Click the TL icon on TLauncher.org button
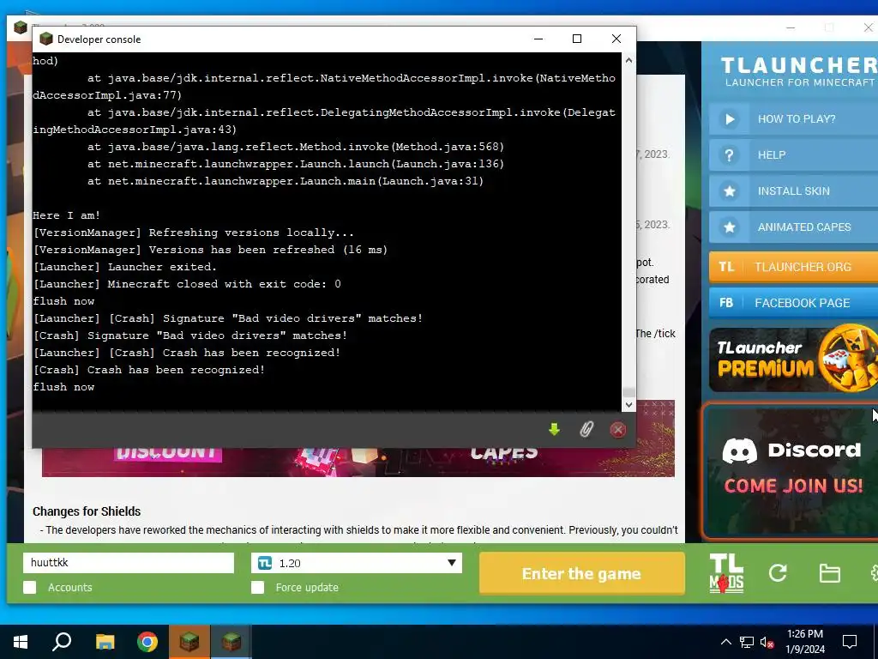The height and width of the screenshot is (659, 878). tap(726, 267)
